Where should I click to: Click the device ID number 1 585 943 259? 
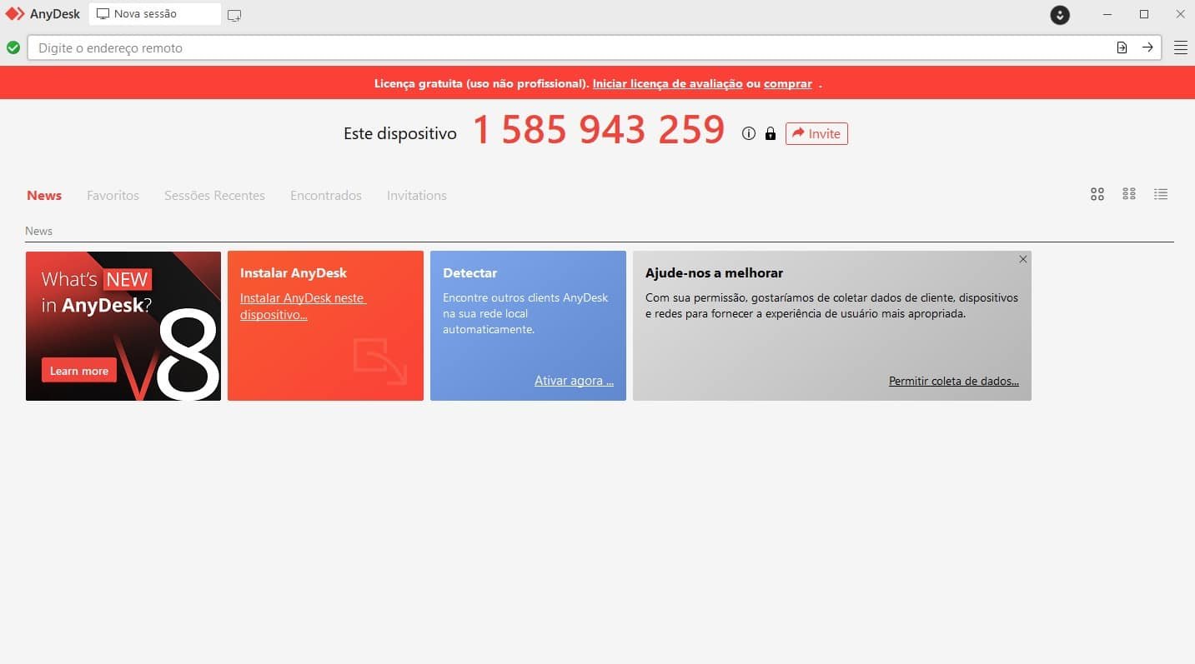click(599, 131)
